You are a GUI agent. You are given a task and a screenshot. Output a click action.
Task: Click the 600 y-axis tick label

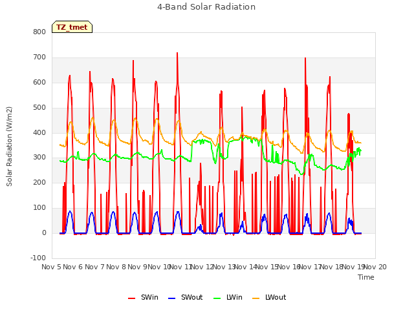click(39, 82)
